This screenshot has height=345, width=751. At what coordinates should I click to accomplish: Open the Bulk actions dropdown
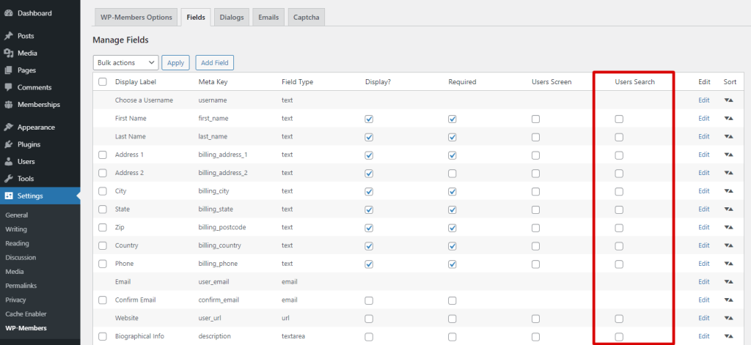(x=125, y=63)
